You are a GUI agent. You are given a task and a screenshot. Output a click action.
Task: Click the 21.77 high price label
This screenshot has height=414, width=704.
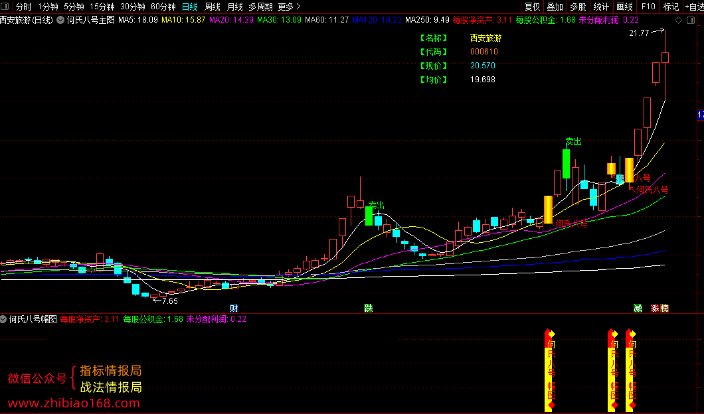pyautogui.click(x=639, y=33)
